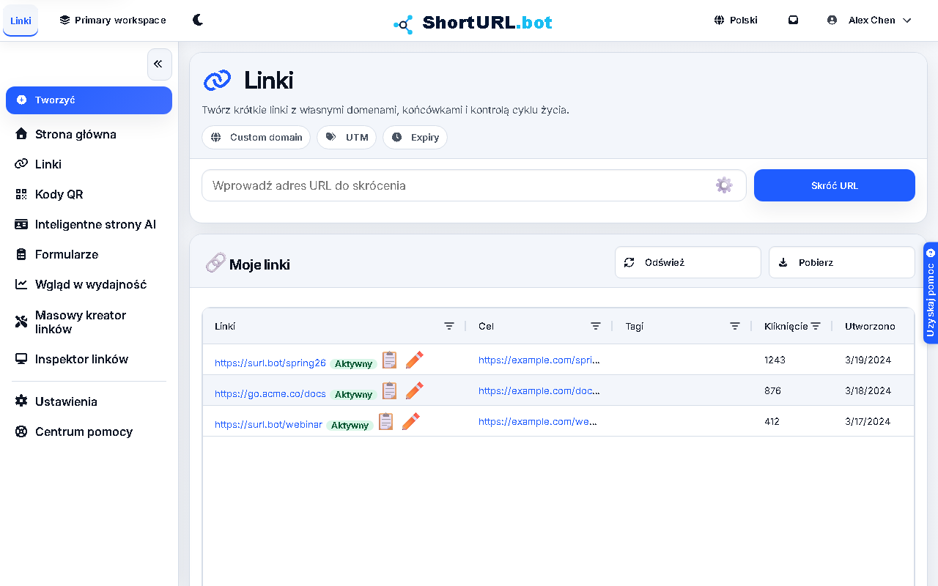Open the filter on Cel column
The width and height of the screenshot is (938, 586).
click(x=596, y=326)
